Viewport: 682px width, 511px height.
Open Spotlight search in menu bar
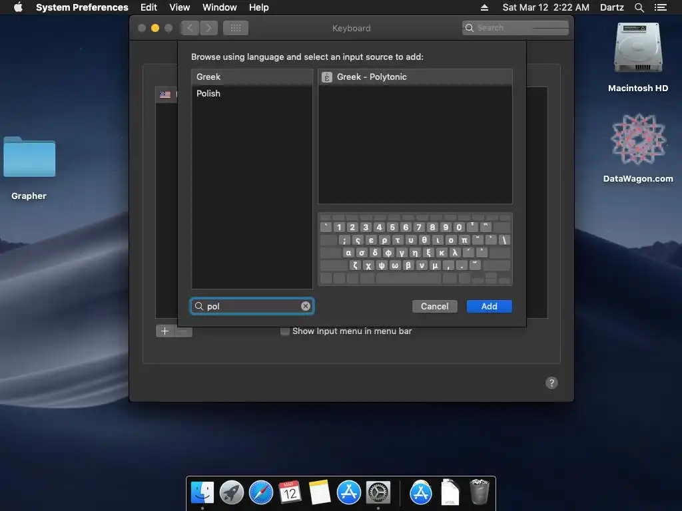[x=639, y=7]
